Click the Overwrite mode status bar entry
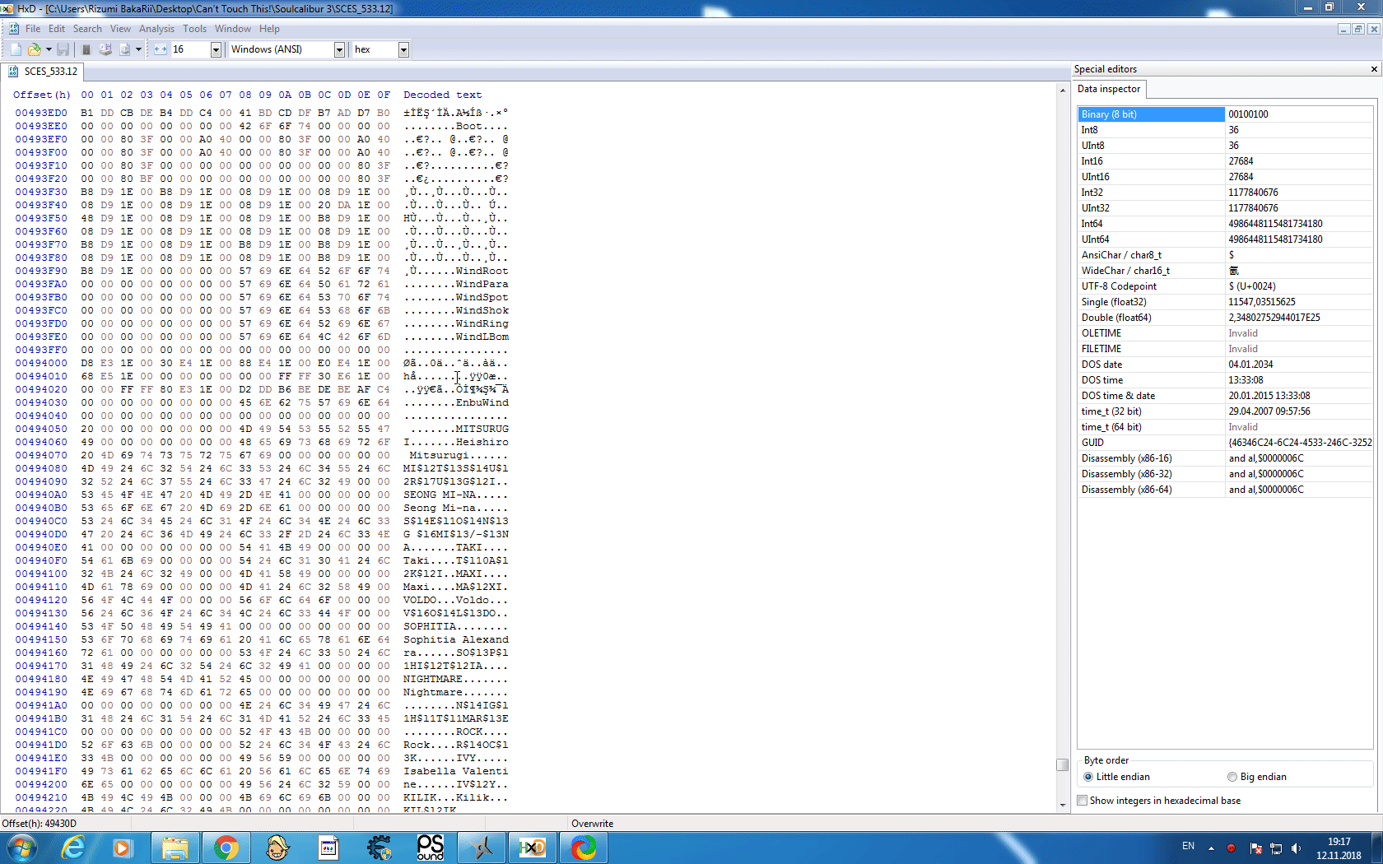 [x=593, y=824]
